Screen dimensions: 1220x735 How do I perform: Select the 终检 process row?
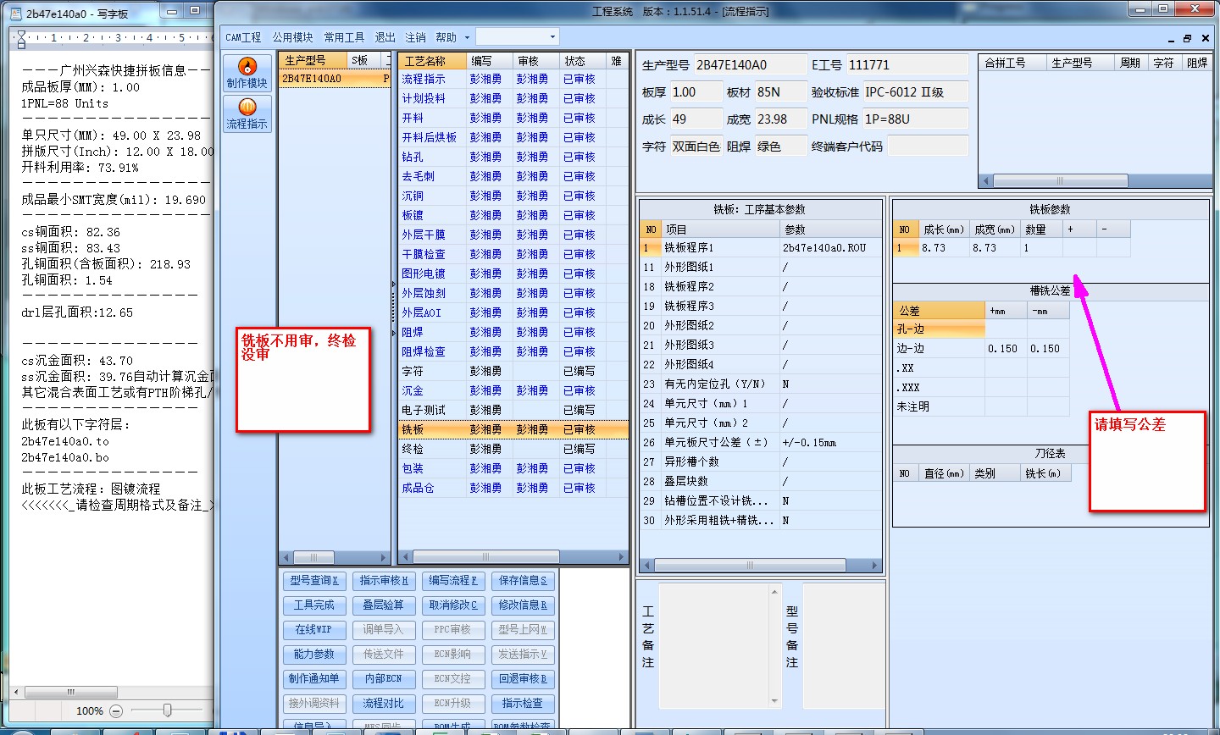tap(513, 449)
